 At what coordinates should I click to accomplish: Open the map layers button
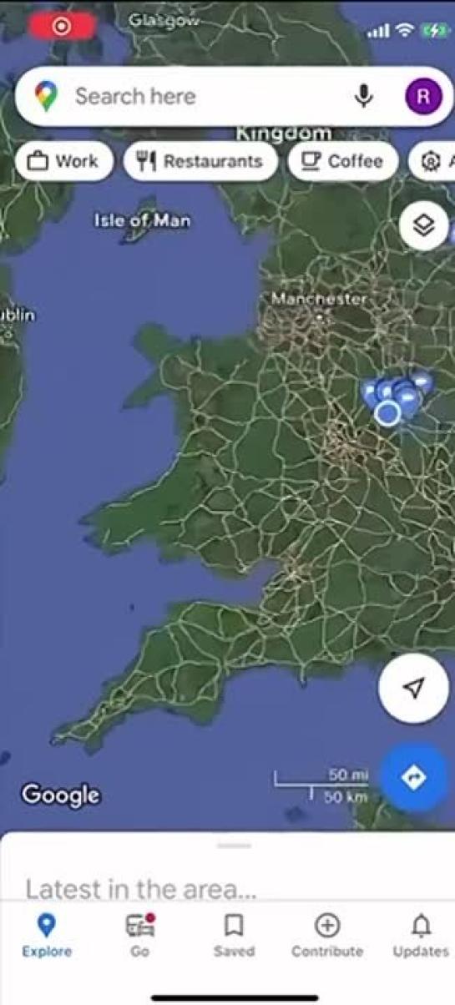click(x=424, y=225)
